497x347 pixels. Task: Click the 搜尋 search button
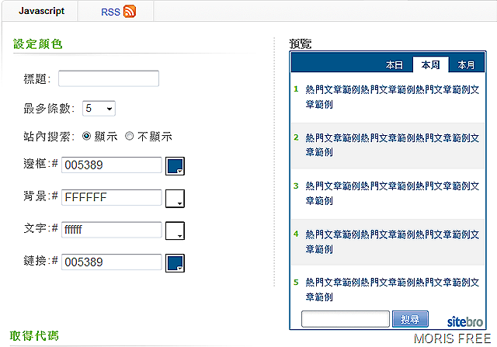(x=410, y=319)
